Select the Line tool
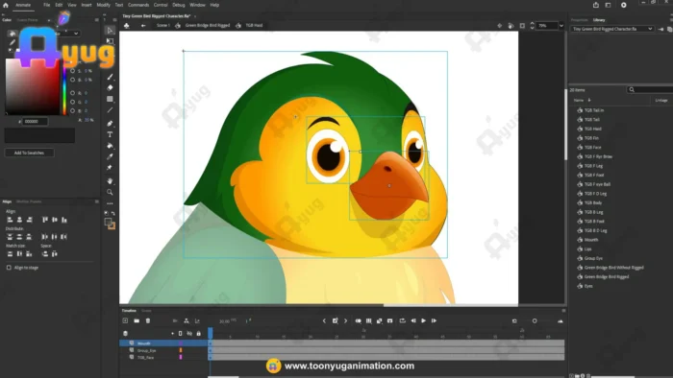The image size is (673, 378). click(110, 110)
